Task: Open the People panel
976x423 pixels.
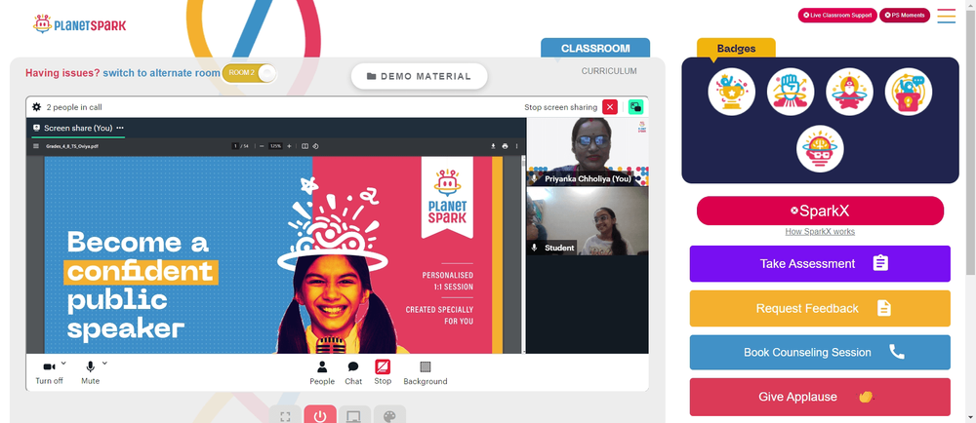Action: (322, 373)
